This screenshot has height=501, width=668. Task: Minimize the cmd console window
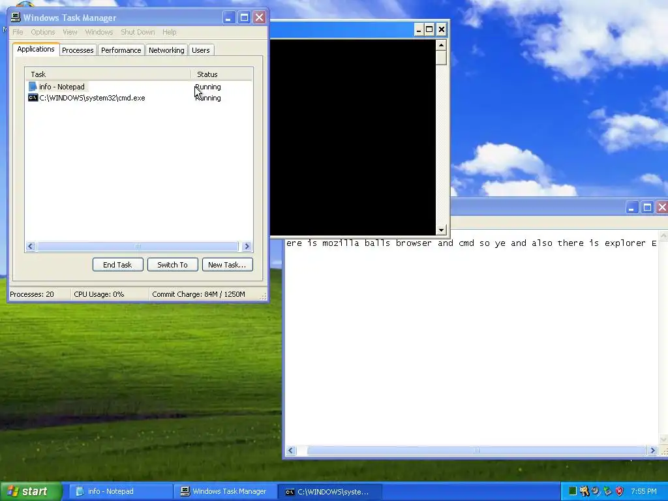(x=419, y=29)
